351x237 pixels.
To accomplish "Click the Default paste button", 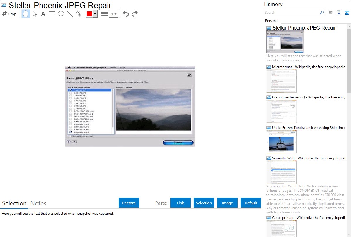I will point(251,203).
